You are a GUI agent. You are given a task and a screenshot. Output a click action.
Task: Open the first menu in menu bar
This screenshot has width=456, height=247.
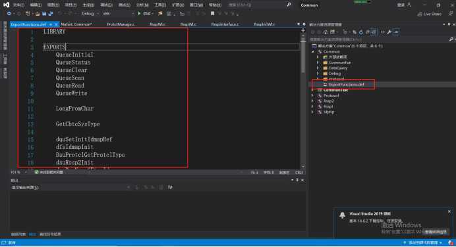click(x=18, y=5)
